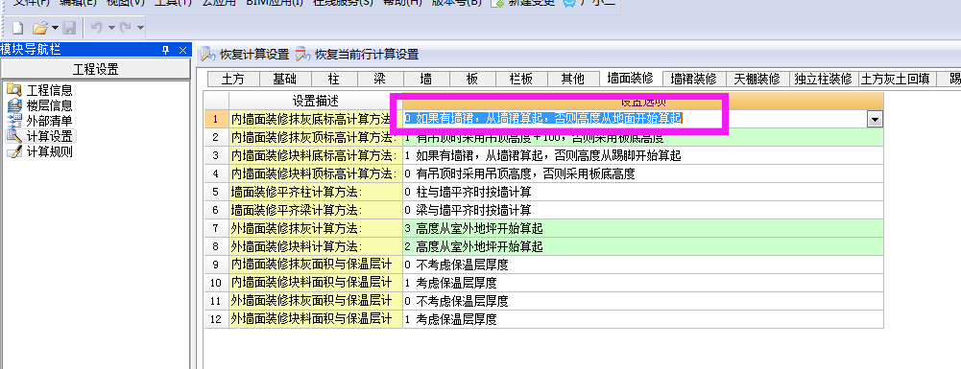Open the row 1 option dropdown arrow

coord(875,120)
